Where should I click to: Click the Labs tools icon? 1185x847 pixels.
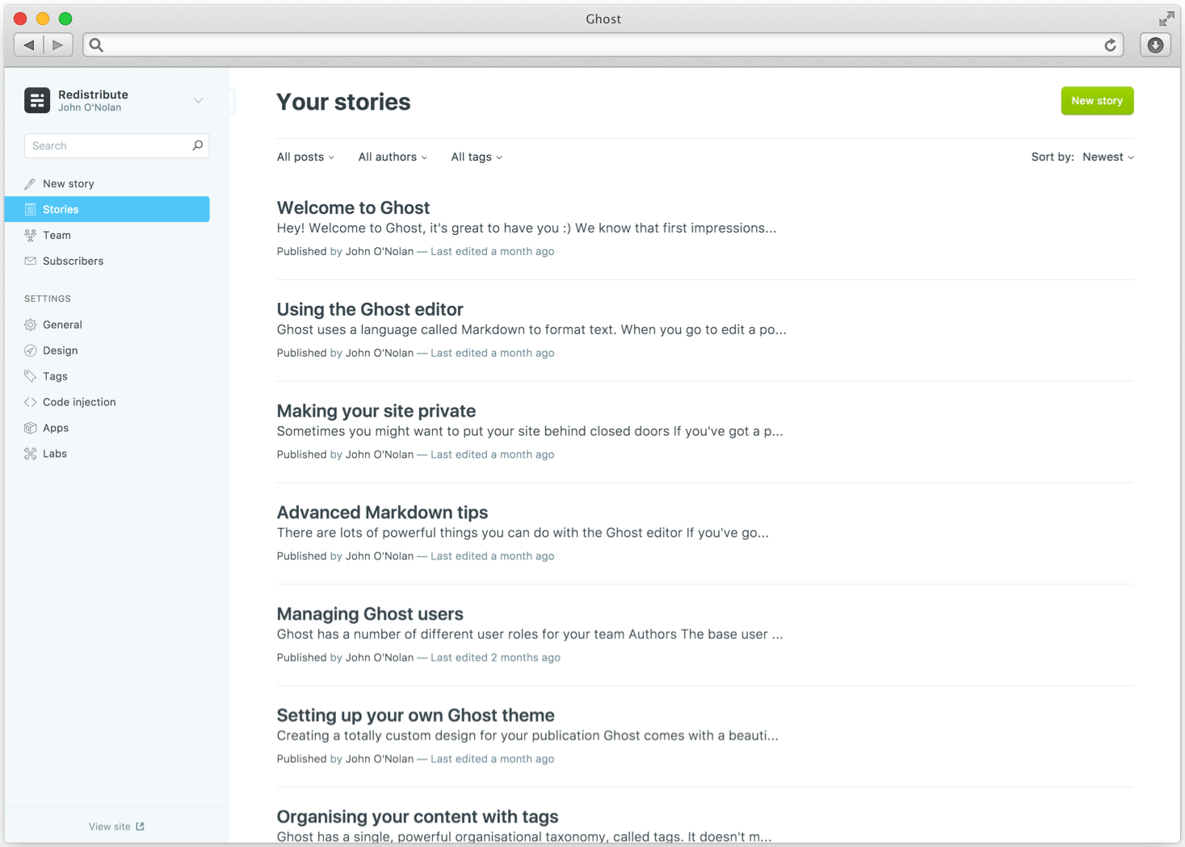(x=30, y=454)
